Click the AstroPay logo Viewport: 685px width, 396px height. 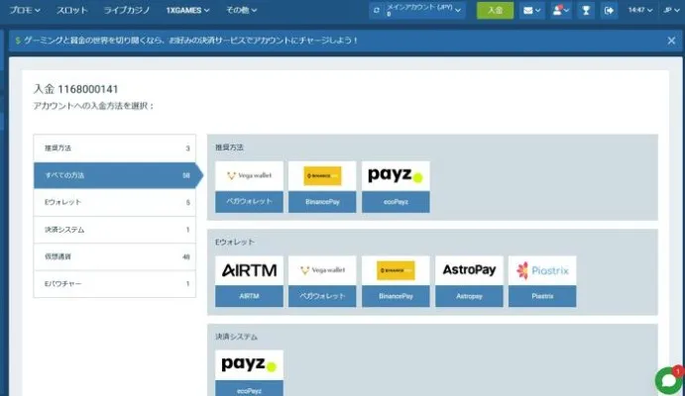[469, 270]
